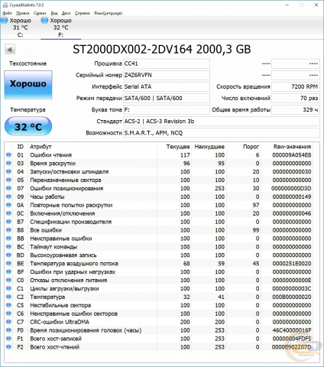Click the blue Хорошо health status button
The width and height of the screenshot is (324, 367).
pyautogui.click(x=28, y=85)
